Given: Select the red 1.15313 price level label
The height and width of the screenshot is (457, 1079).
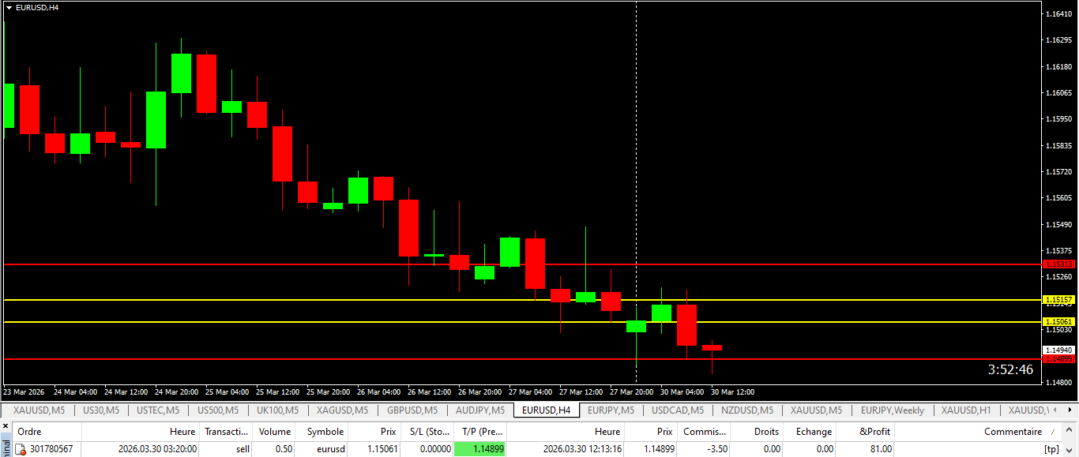Looking at the screenshot, I should click(1058, 264).
